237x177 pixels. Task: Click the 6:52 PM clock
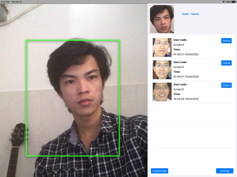[x=5, y=2]
